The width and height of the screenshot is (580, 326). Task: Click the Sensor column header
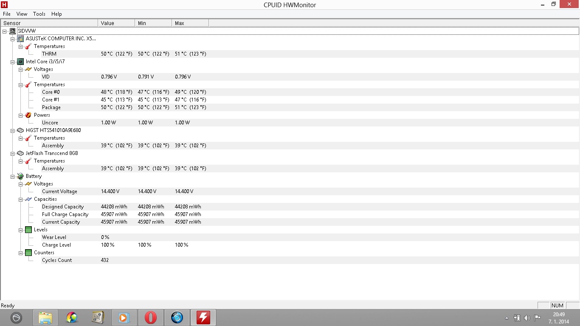(x=49, y=23)
